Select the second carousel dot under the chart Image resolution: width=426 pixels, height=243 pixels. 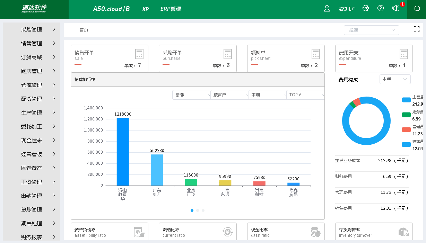point(198,210)
